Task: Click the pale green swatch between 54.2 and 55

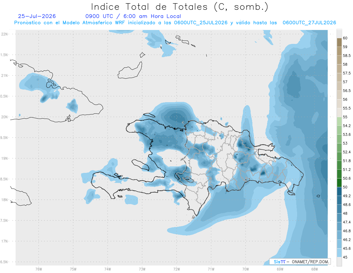Action: point(339,121)
